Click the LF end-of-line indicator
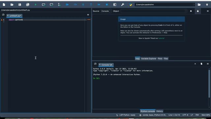Viewport: 211px width, 119px height. pos(192,115)
